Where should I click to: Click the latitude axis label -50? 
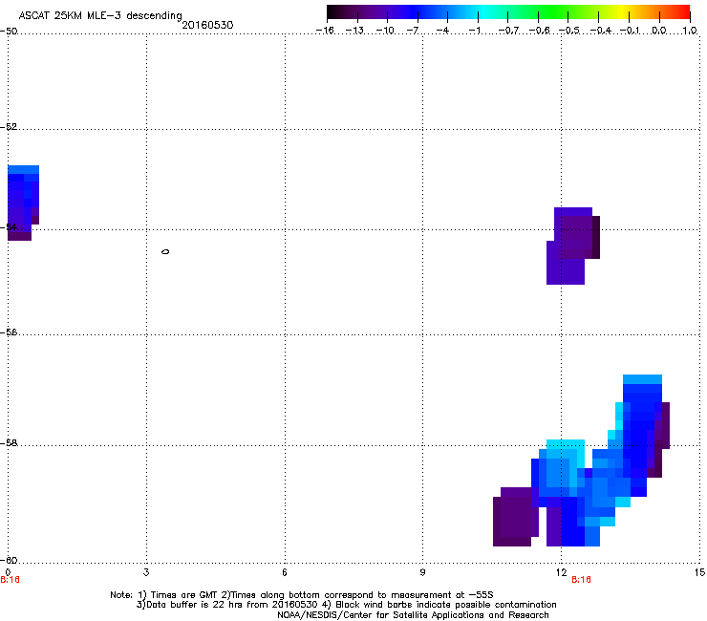[9, 32]
